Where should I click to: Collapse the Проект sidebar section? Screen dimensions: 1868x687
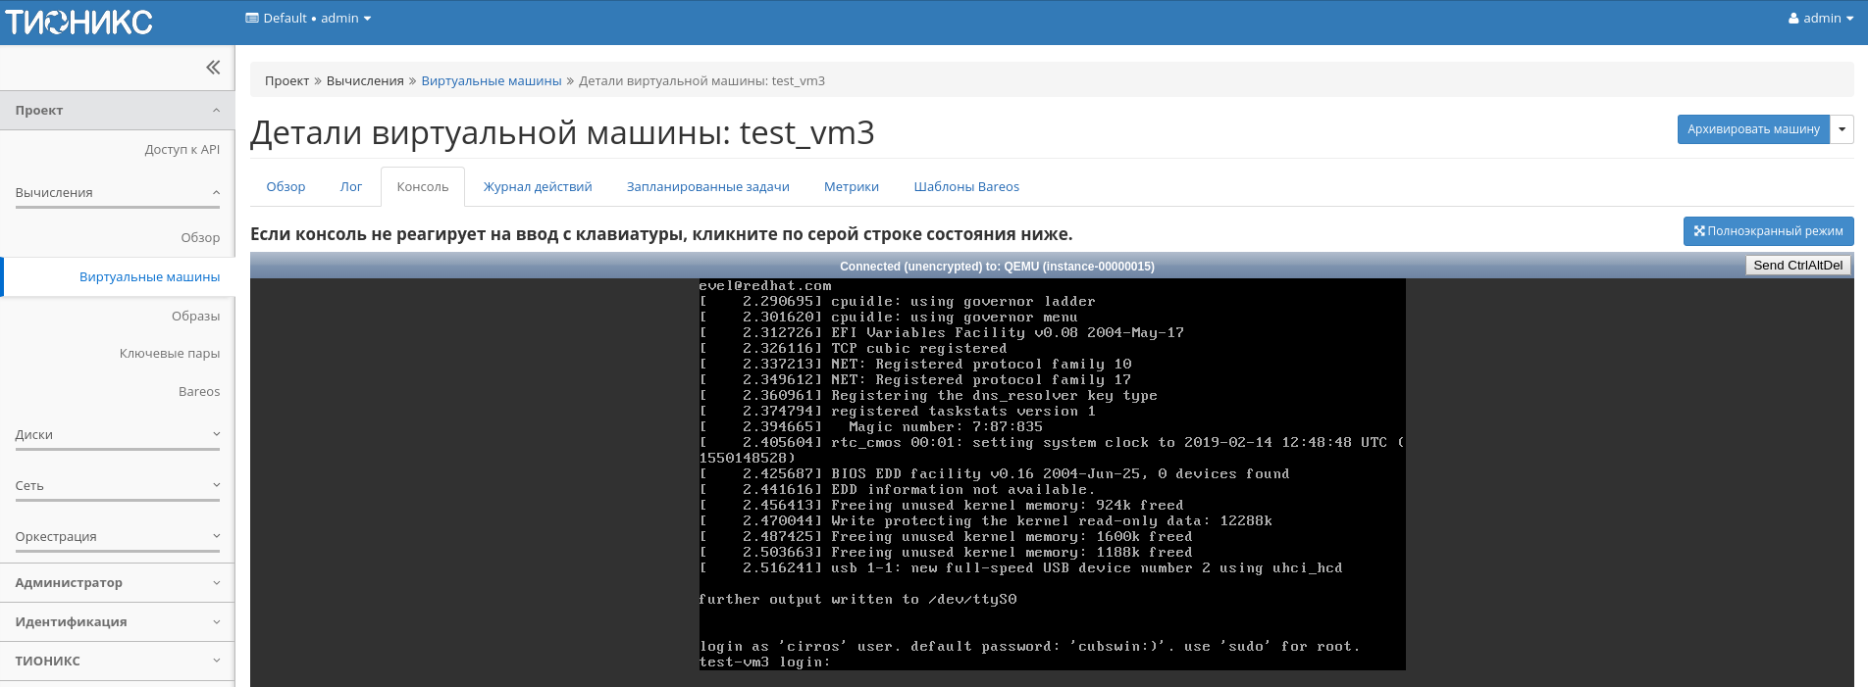[x=118, y=111]
